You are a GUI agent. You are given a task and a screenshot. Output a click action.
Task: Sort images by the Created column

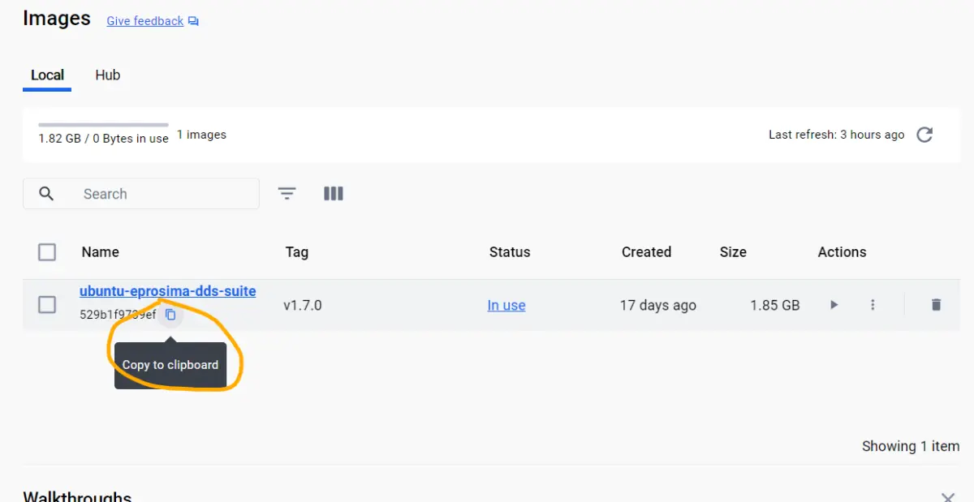click(x=646, y=252)
